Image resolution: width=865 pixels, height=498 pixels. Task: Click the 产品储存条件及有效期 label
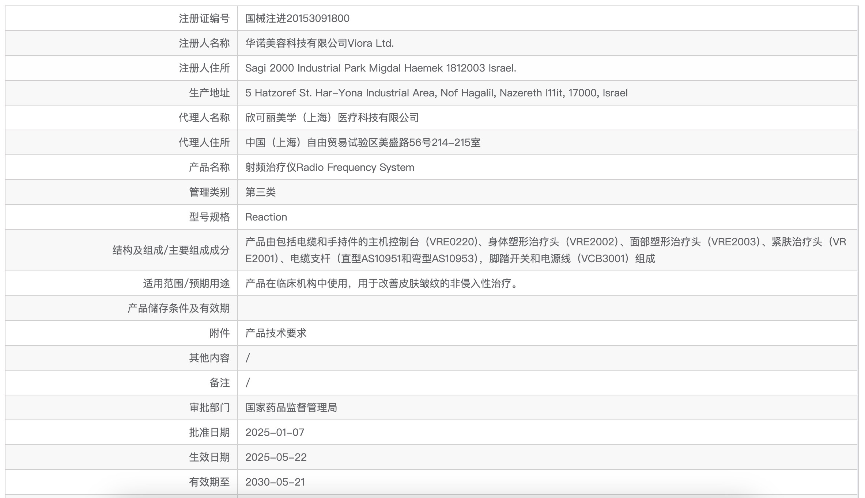(x=178, y=308)
